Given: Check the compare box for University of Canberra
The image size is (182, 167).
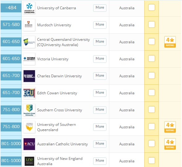Looking at the screenshot, I should pyautogui.click(x=152, y=7).
